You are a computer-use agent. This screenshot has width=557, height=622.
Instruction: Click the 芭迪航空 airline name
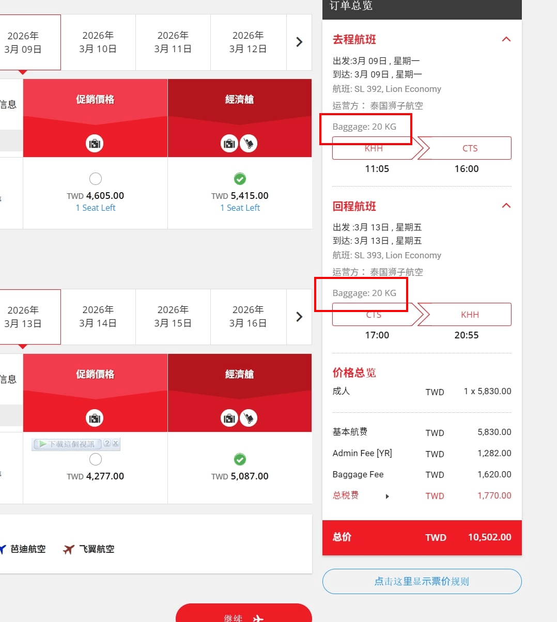click(28, 549)
